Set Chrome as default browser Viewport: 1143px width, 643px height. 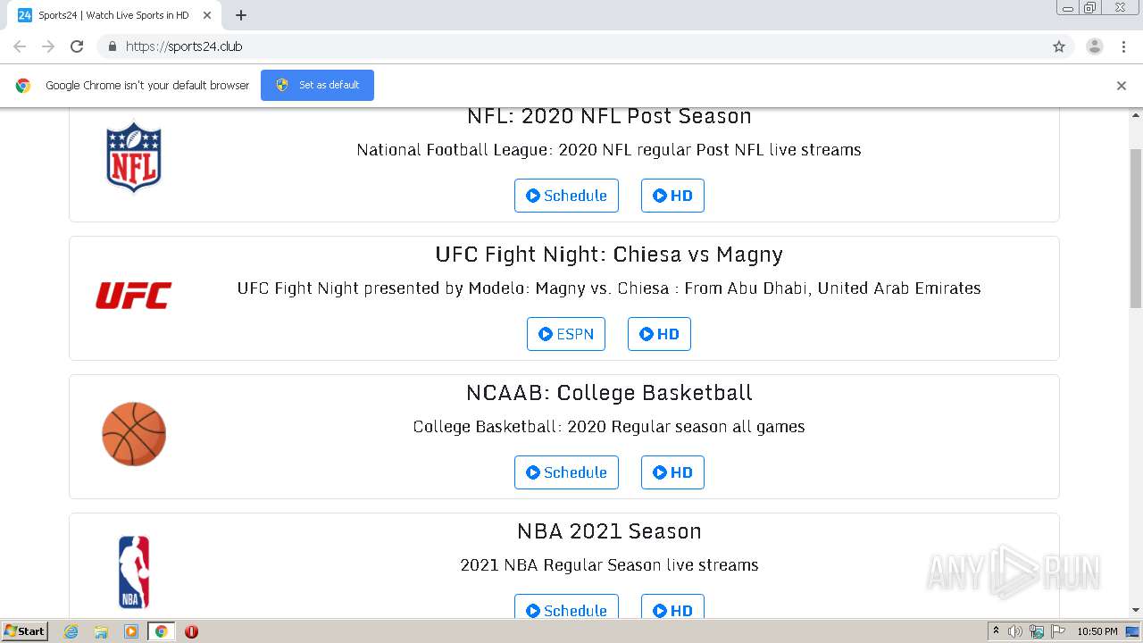[x=317, y=85]
